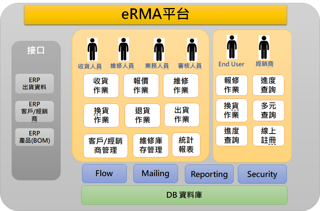Select 進度查詢 box under End User
Image resolution: width=320 pixels, height=211 pixels.
(232, 136)
